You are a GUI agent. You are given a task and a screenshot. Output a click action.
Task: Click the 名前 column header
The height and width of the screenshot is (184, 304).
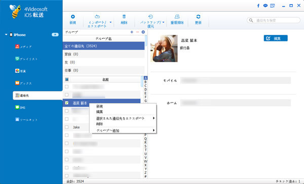(105, 79)
